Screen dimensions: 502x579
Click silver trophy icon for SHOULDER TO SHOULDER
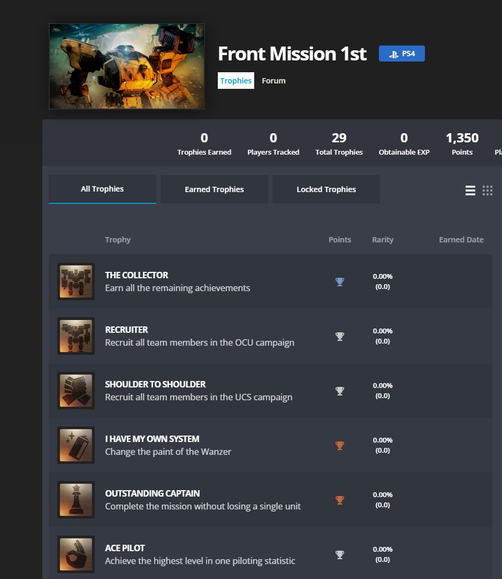(340, 391)
